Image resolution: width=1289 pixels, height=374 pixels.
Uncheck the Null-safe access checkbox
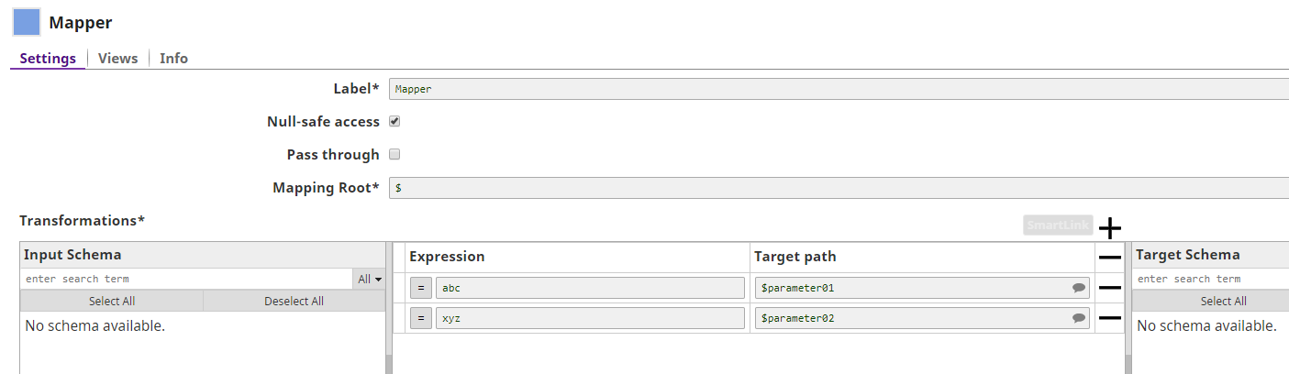click(394, 121)
